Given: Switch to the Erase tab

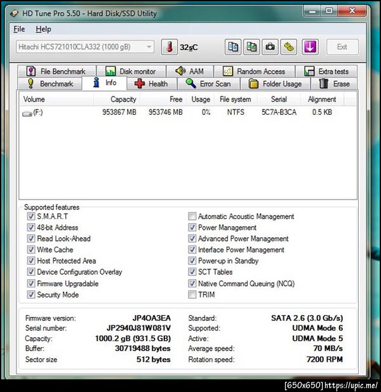Looking at the screenshot, I should point(334,84).
